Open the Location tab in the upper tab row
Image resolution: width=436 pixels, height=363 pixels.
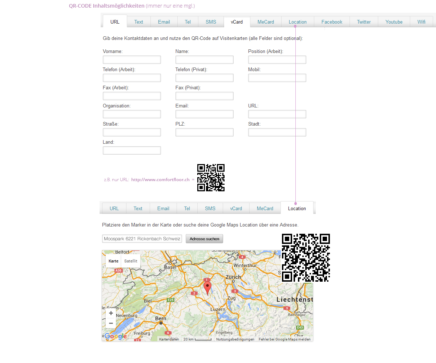click(x=298, y=22)
